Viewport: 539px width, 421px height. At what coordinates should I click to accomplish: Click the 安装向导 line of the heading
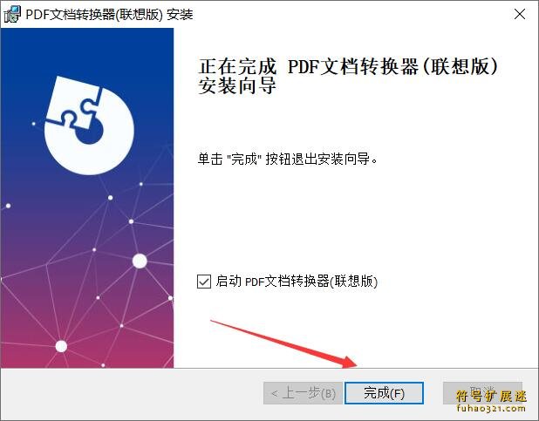(x=237, y=85)
